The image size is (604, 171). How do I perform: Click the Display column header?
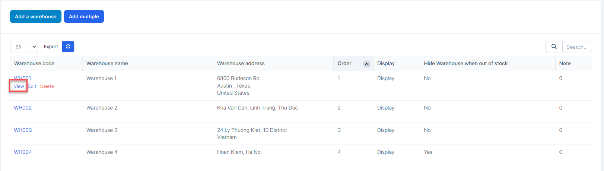click(386, 63)
